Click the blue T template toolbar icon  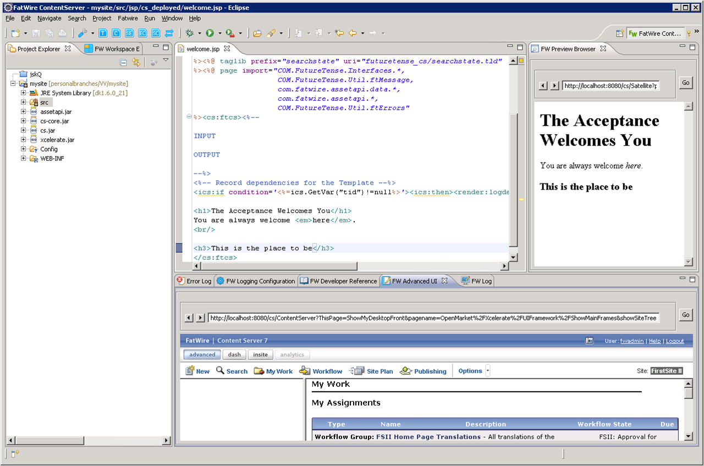pos(103,34)
